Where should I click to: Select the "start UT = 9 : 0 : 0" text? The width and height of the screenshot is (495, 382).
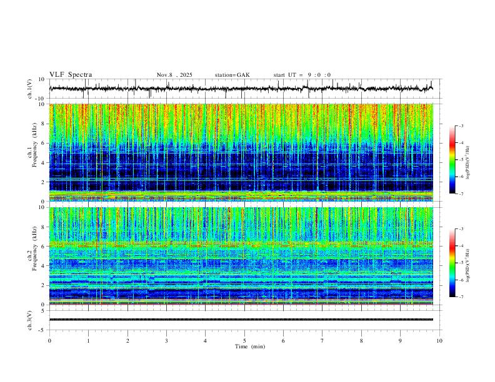(302, 75)
